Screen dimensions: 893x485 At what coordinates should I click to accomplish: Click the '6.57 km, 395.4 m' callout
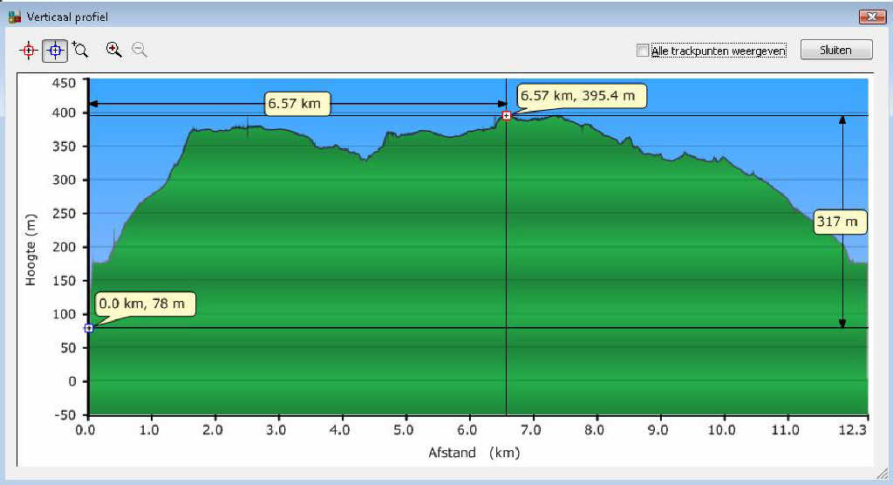click(x=582, y=95)
